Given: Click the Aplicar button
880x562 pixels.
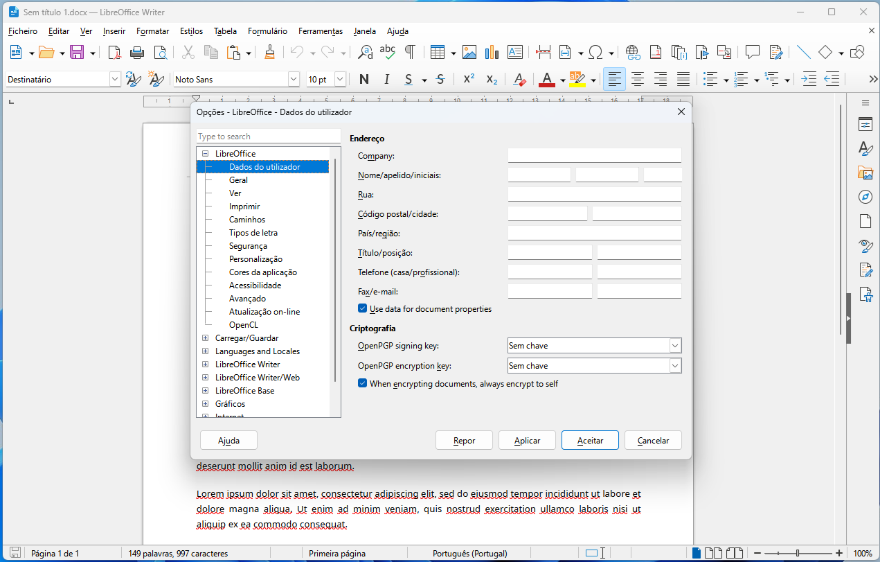Looking at the screenshot, I should (x=527, y=440).
